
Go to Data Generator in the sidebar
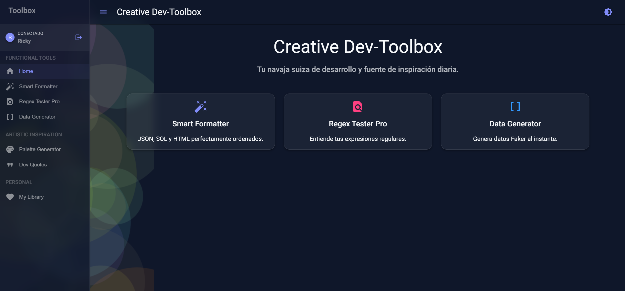tap(45, 117)
